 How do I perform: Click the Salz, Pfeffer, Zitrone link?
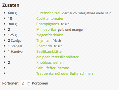tap(53, 68)
